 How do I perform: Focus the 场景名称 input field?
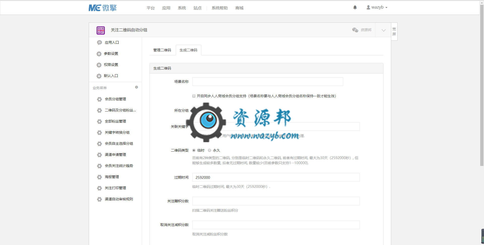pos(267,82)
